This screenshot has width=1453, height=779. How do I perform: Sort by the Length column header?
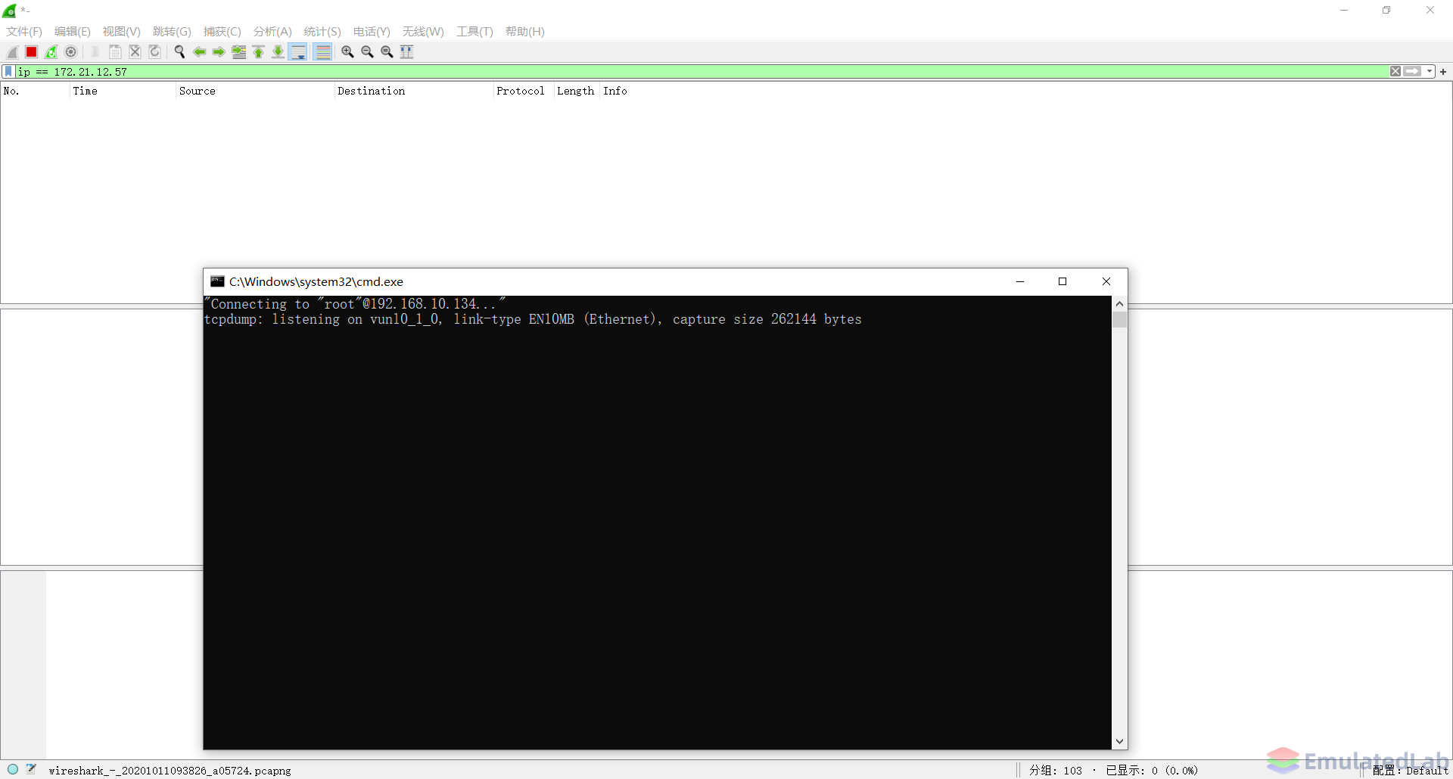[577, 91]
